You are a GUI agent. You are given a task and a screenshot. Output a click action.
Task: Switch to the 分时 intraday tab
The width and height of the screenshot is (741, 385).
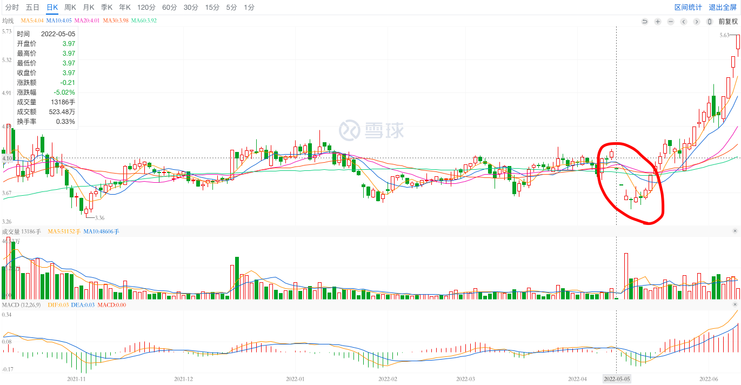12,7
